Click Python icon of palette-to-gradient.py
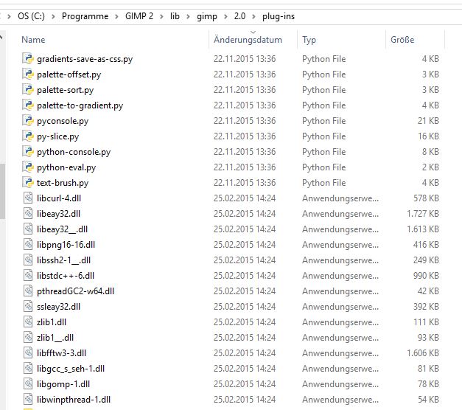 (x=28, y=105)
